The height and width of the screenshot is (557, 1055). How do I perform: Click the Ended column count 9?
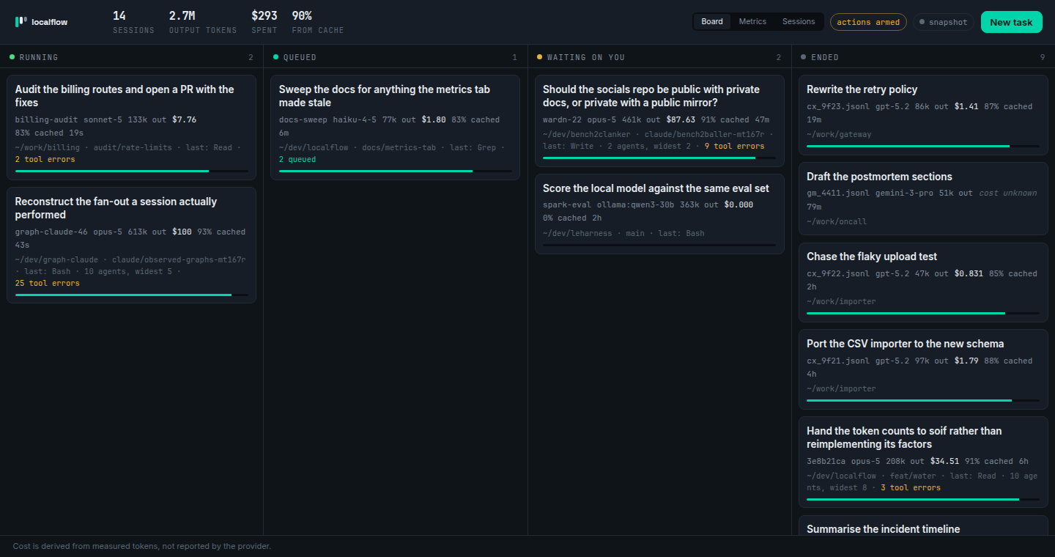[1043, 57]
